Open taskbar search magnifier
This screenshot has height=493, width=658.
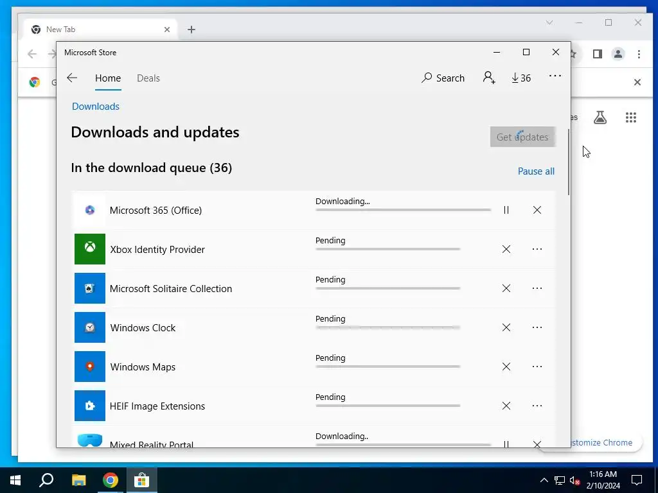(x=46, y=480)
